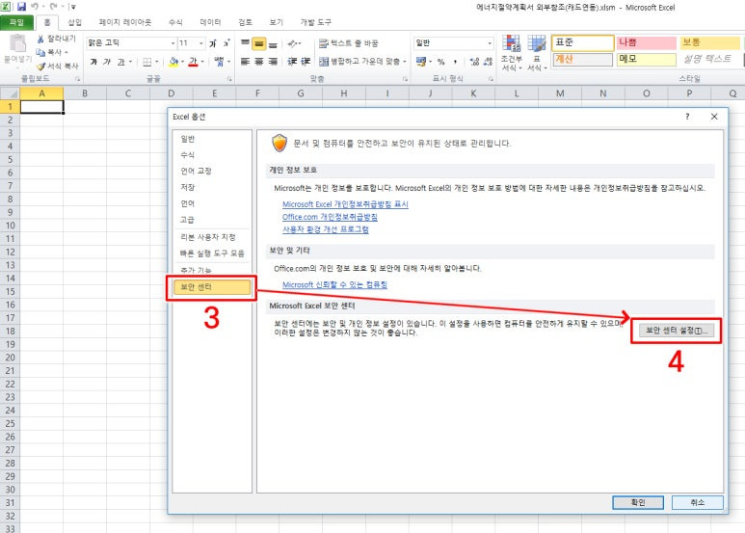
Task: Select bottom vertical align icon
Action: click(273, 43)
